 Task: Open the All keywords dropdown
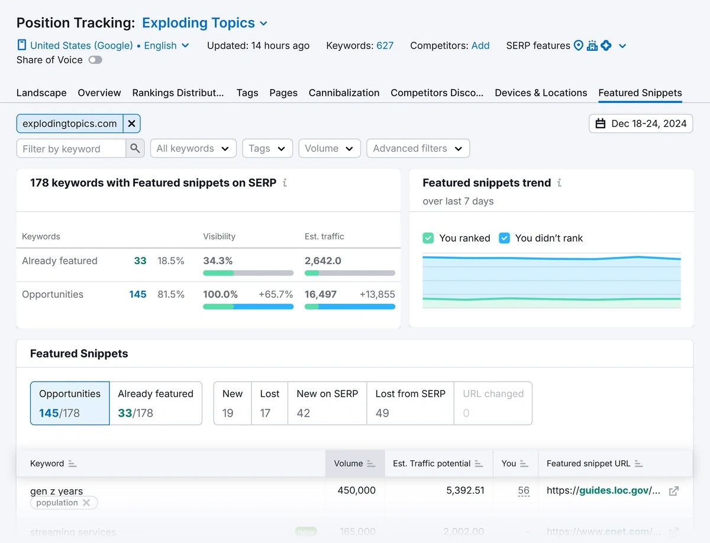pos(193,148)
